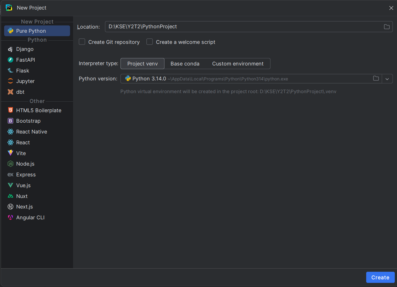
Task: Pick the Flask project icon
Action: tap(10, 71)
